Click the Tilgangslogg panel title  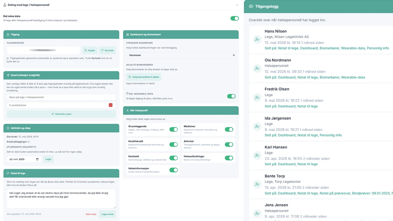coord(267,6)
